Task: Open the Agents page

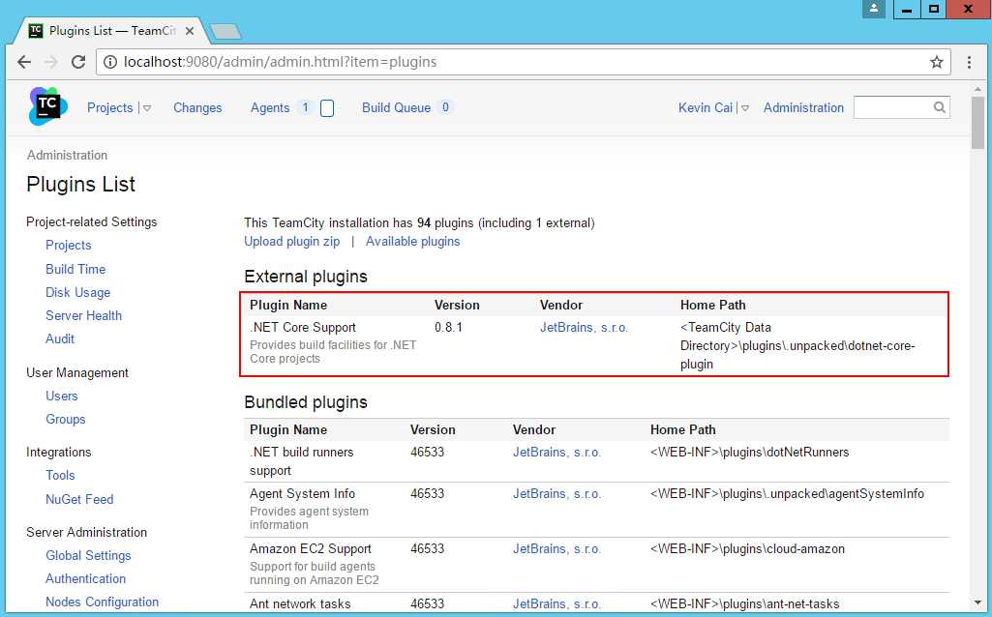Action: point(269,108)
